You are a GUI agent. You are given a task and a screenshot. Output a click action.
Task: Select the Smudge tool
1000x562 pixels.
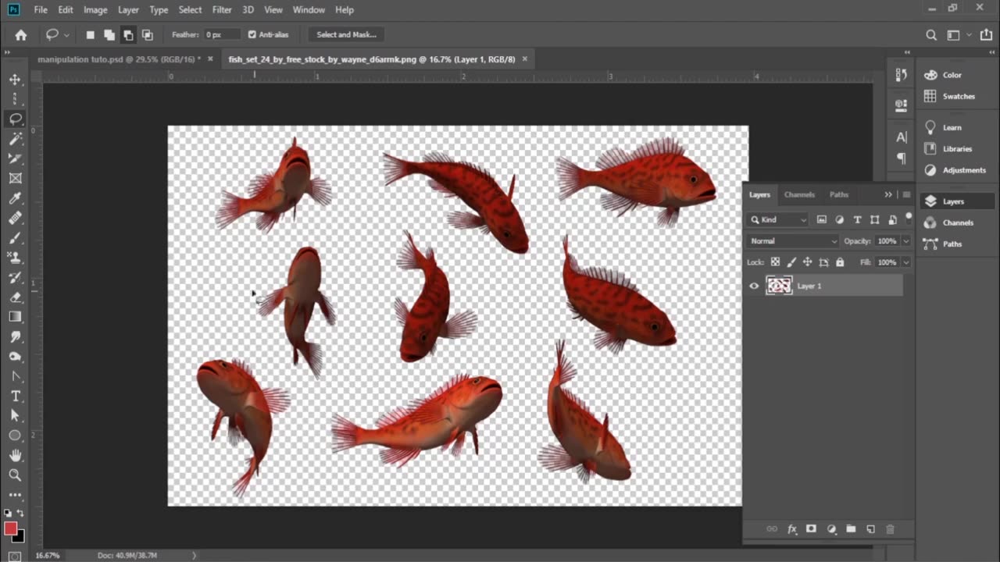pos(15,336)
